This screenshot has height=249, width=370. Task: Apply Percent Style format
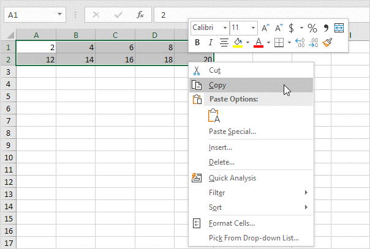312,28
